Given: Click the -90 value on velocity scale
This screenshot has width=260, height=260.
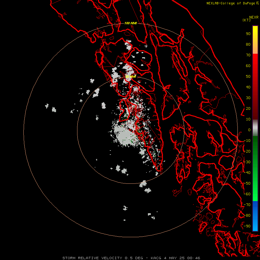Looking at the screenshot, I should [247, 226].
